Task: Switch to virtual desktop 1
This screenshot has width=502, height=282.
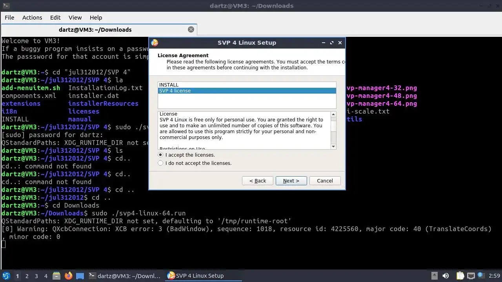Action: (x=17, y=276)
